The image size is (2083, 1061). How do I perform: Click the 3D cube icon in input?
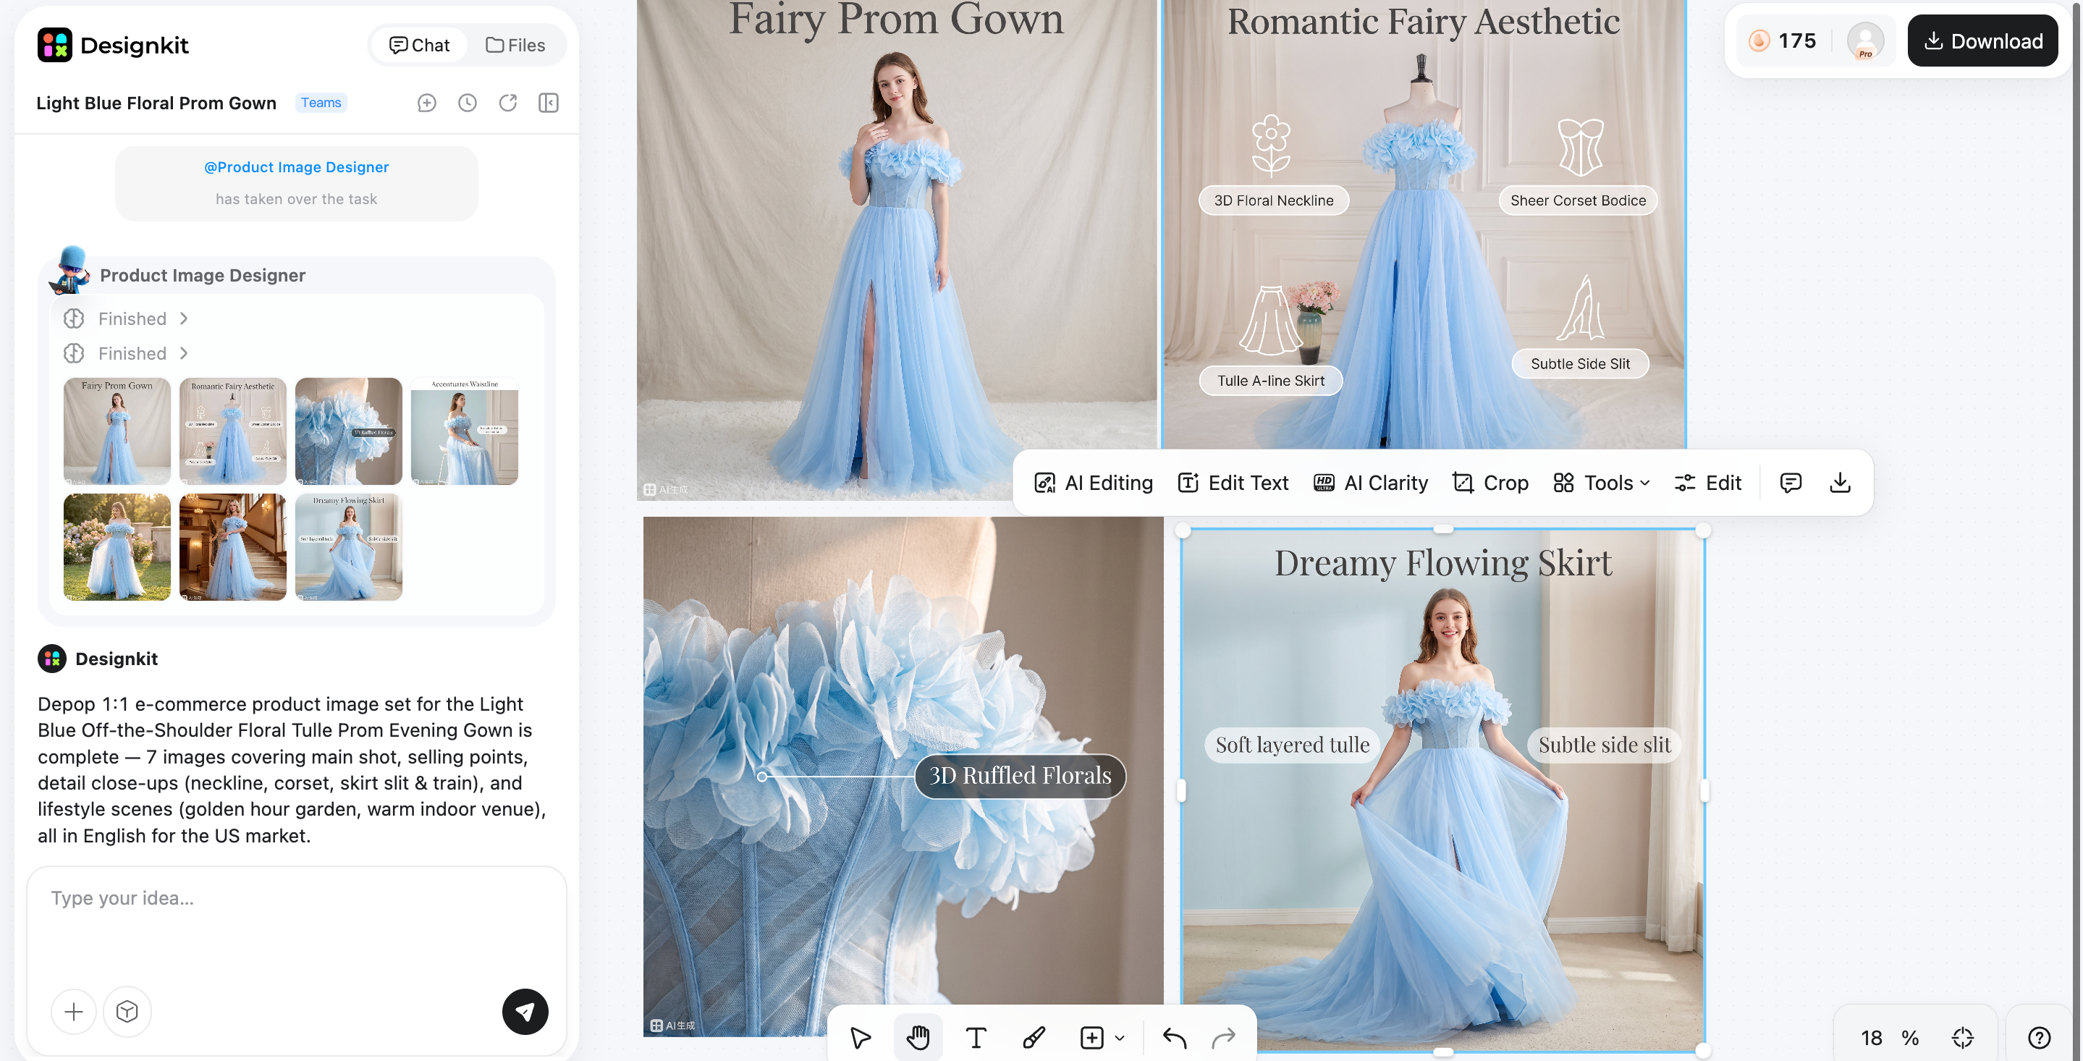point(127,1011)
